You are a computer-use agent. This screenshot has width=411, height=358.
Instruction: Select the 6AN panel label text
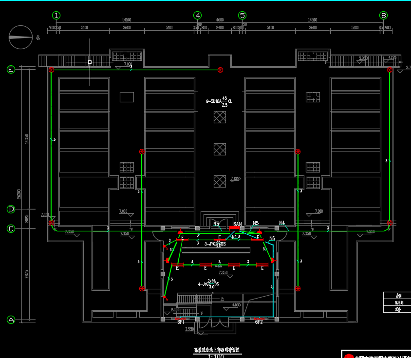[x=238, y=224]
